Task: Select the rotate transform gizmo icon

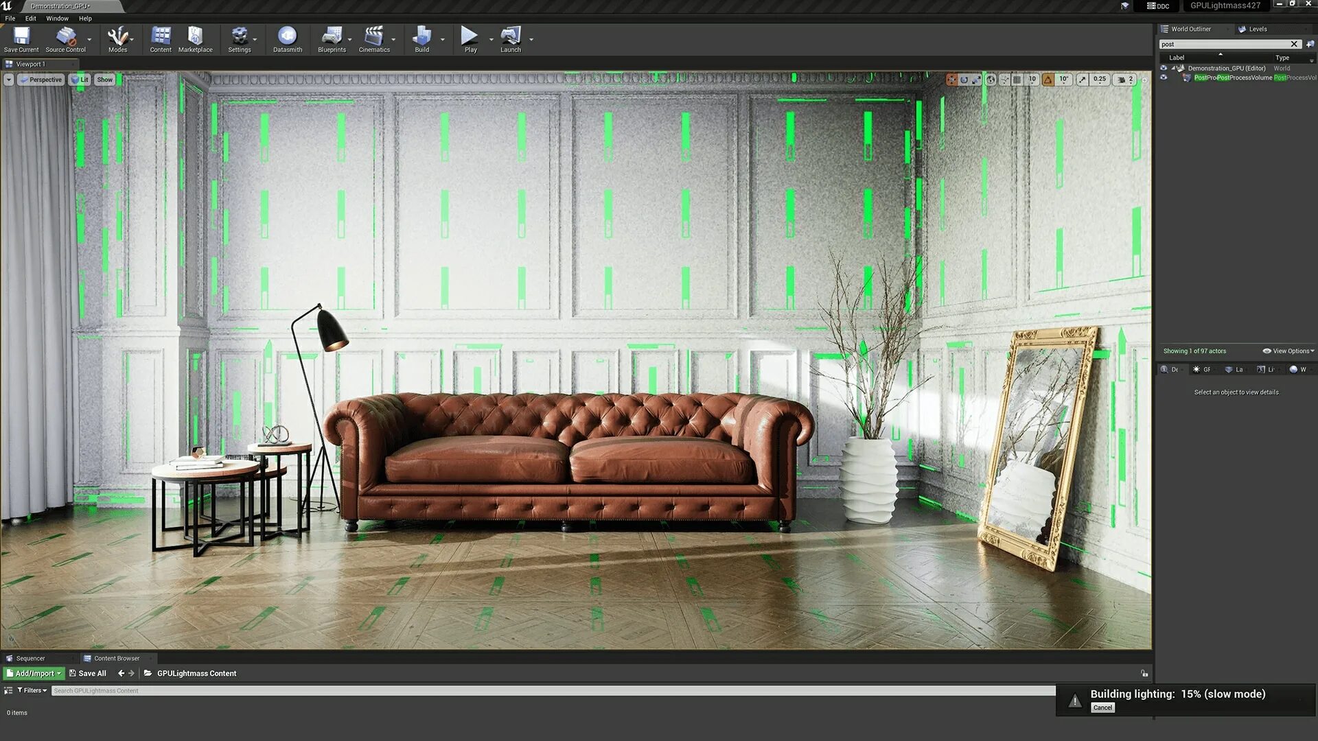Action: pyautogui.click(x=964, y=80)
